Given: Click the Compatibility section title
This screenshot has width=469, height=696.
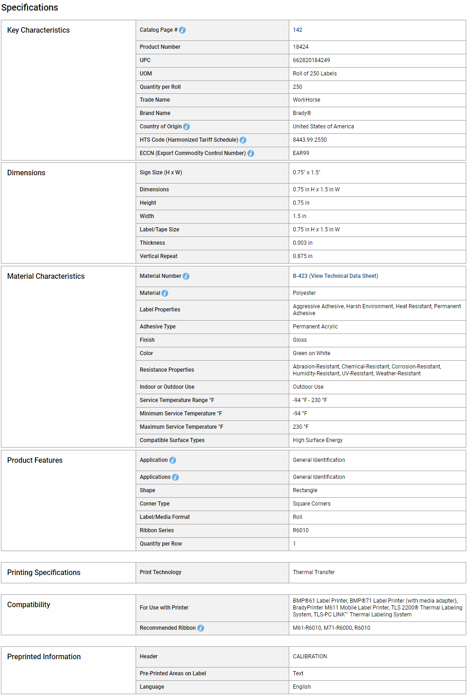Looking at the screenshot, I should 29,605.
